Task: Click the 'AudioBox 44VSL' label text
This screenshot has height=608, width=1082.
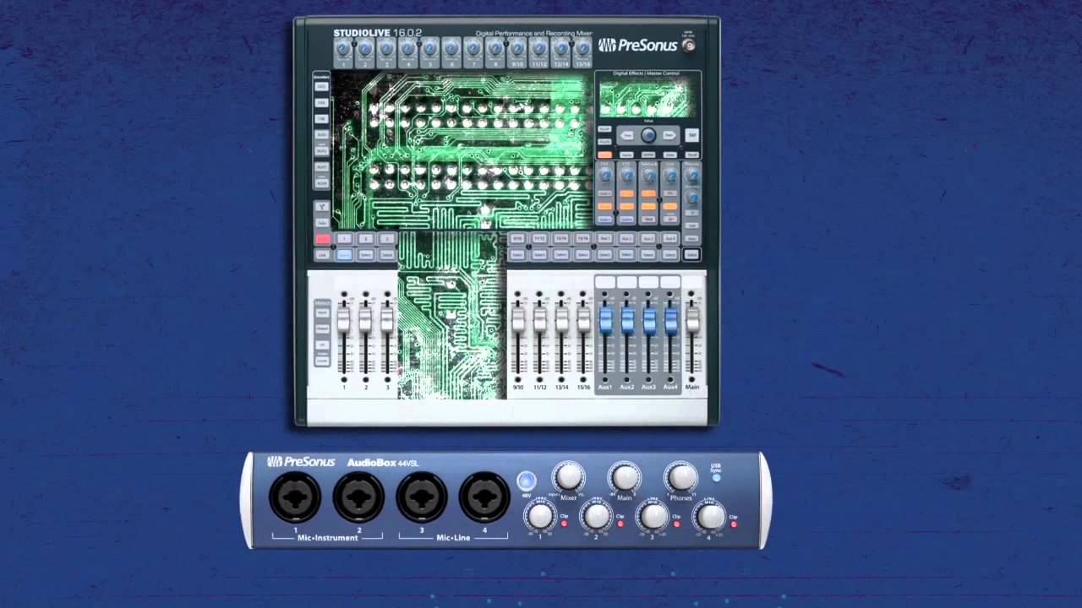Action: pyautogui.click(x=383, y=463)
